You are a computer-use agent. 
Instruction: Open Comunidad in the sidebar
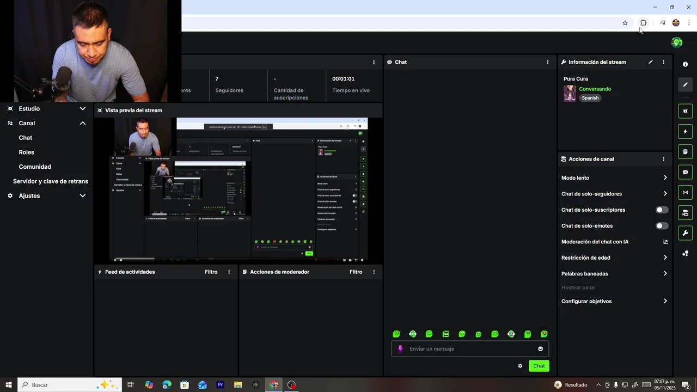pos(35,167)
